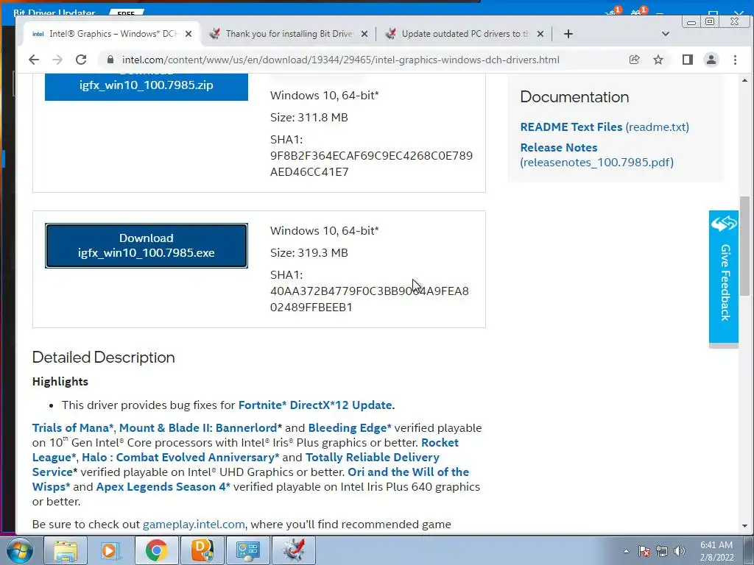
Task: Switch to Thank you for installing Bit Driver tab
Action: pyautogui.click(x=289, y=34)
